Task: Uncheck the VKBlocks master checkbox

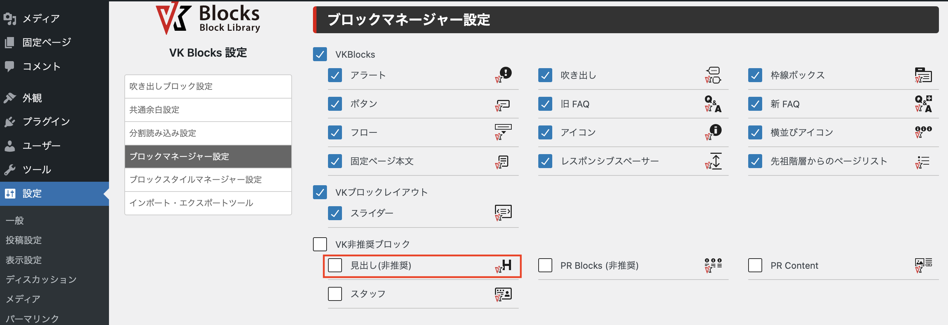Action: [x=320, y=54]
